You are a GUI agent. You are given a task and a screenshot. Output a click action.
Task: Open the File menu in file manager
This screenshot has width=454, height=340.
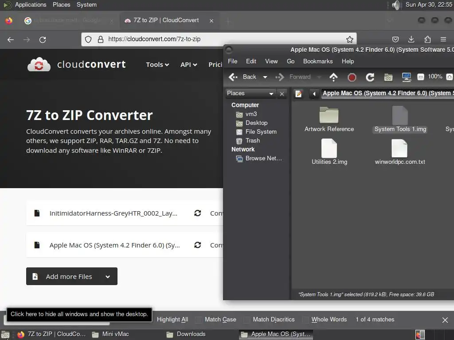[x=232, y=61]
